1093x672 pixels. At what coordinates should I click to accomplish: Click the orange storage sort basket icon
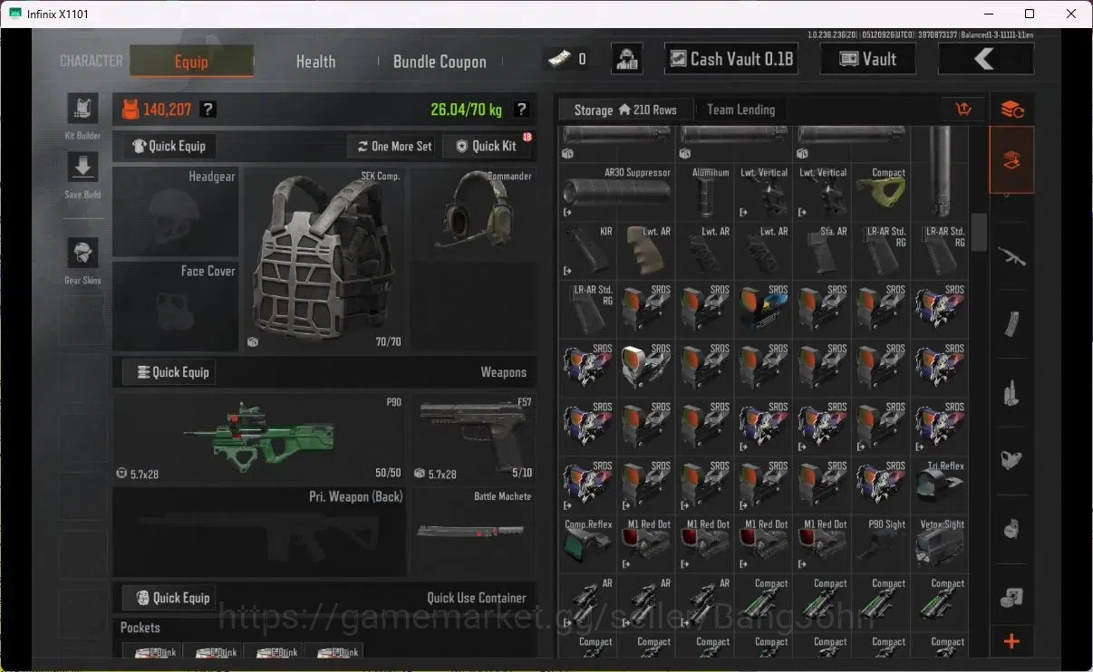tap(963, 110)
